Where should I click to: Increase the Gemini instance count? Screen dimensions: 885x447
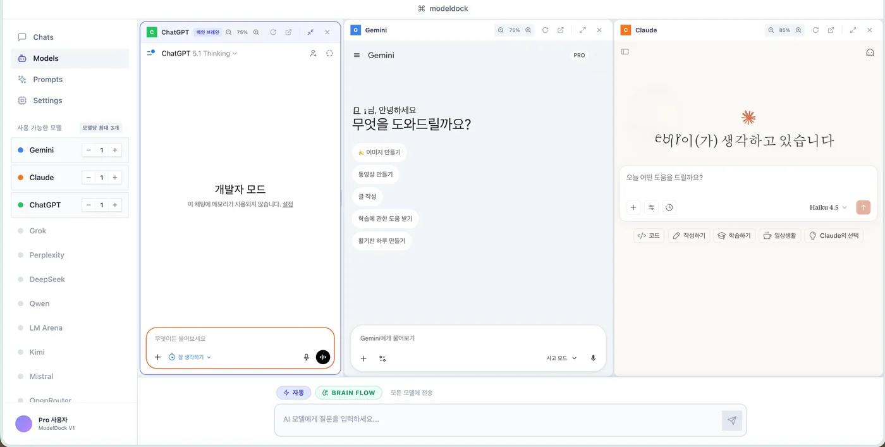115,150
